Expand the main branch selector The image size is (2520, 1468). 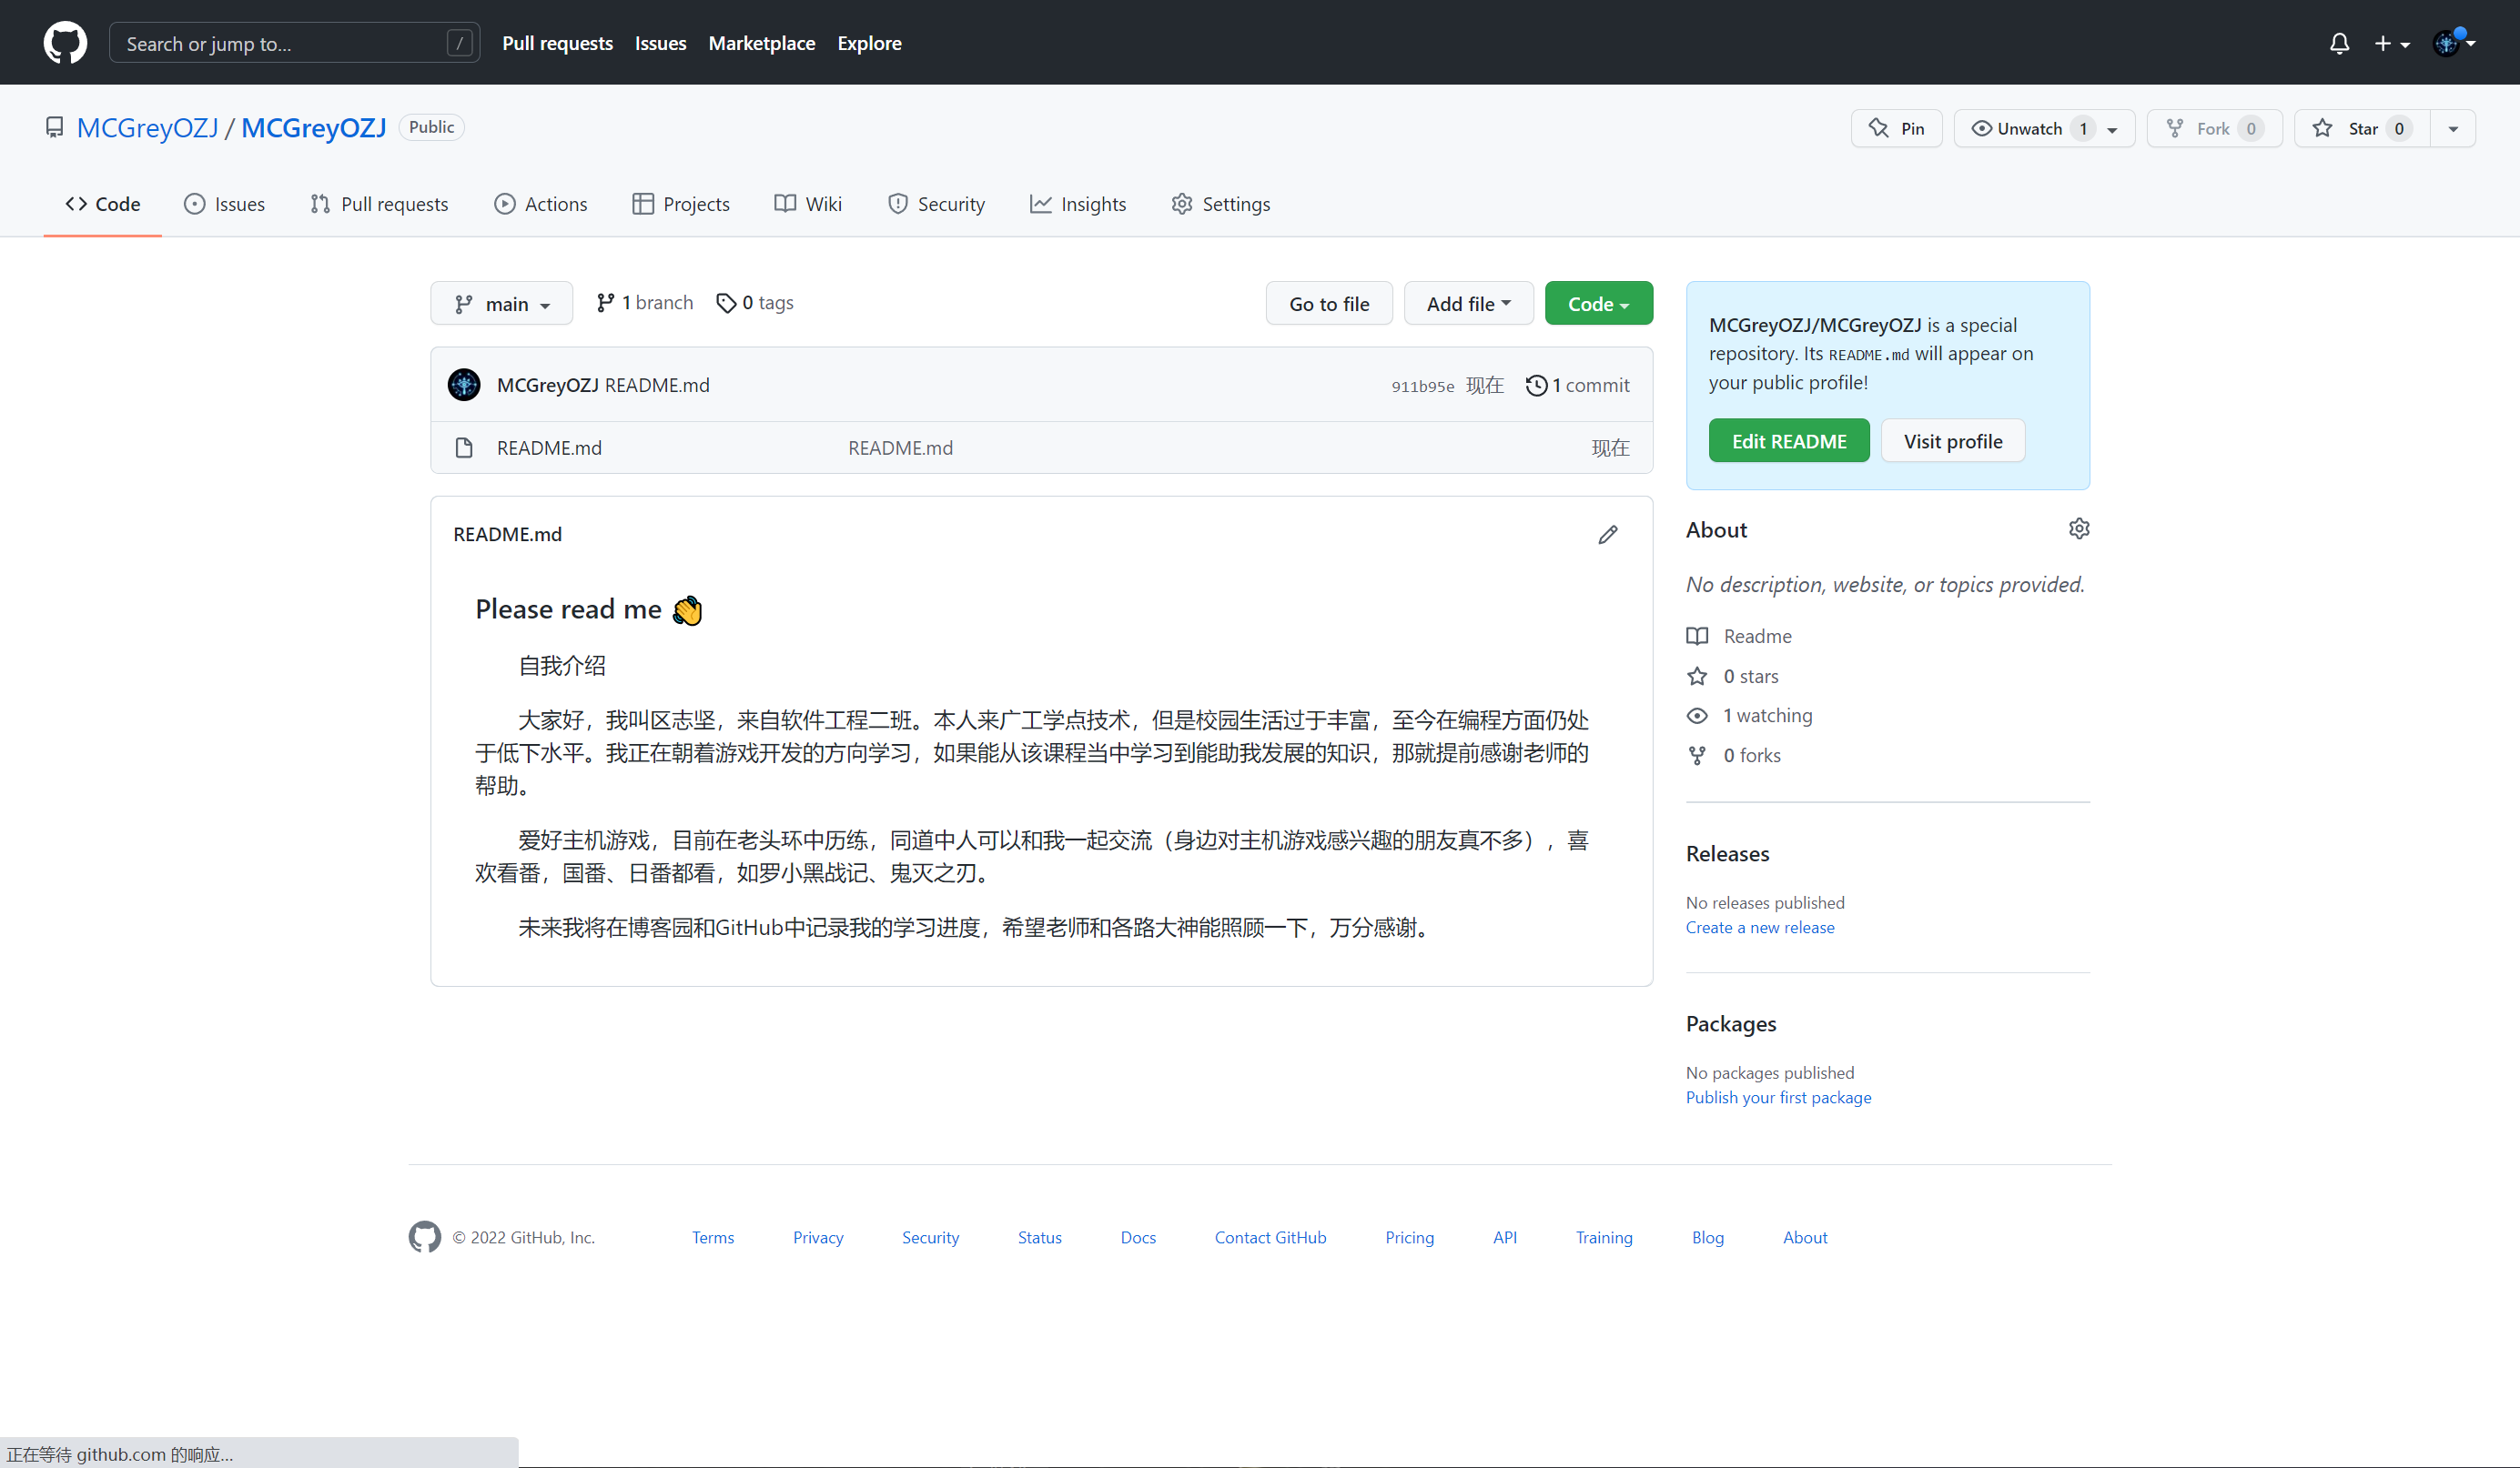(502, 304)
